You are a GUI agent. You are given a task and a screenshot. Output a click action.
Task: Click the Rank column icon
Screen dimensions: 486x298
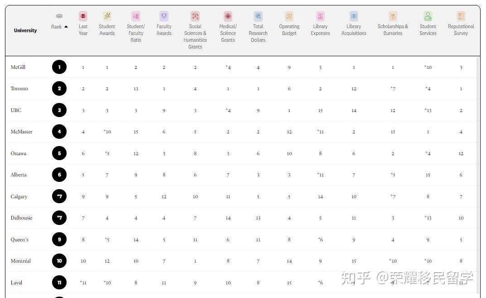[x=59, y=16]
